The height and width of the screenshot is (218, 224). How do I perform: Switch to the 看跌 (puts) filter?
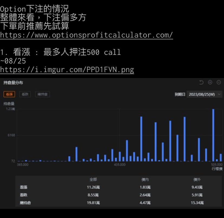coord(25,94)
